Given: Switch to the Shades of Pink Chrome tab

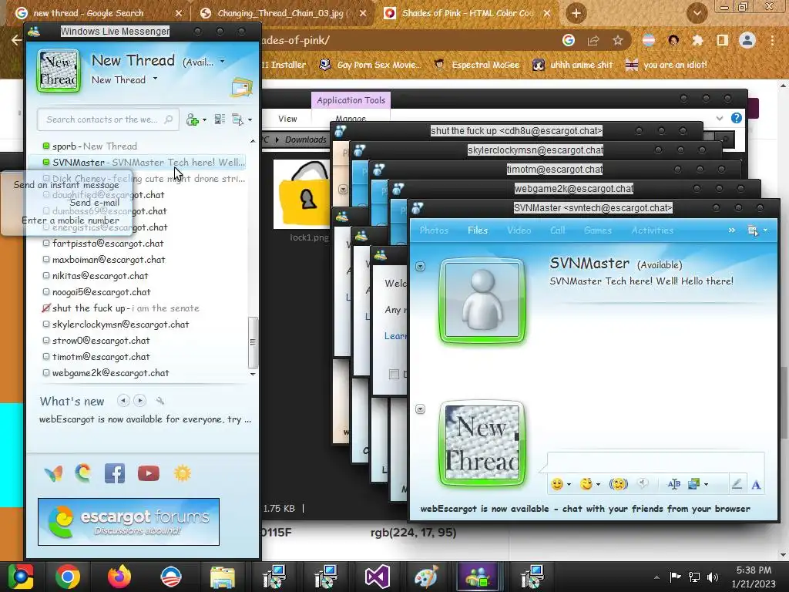Looking at the screenshot, I should coord(466,13).
